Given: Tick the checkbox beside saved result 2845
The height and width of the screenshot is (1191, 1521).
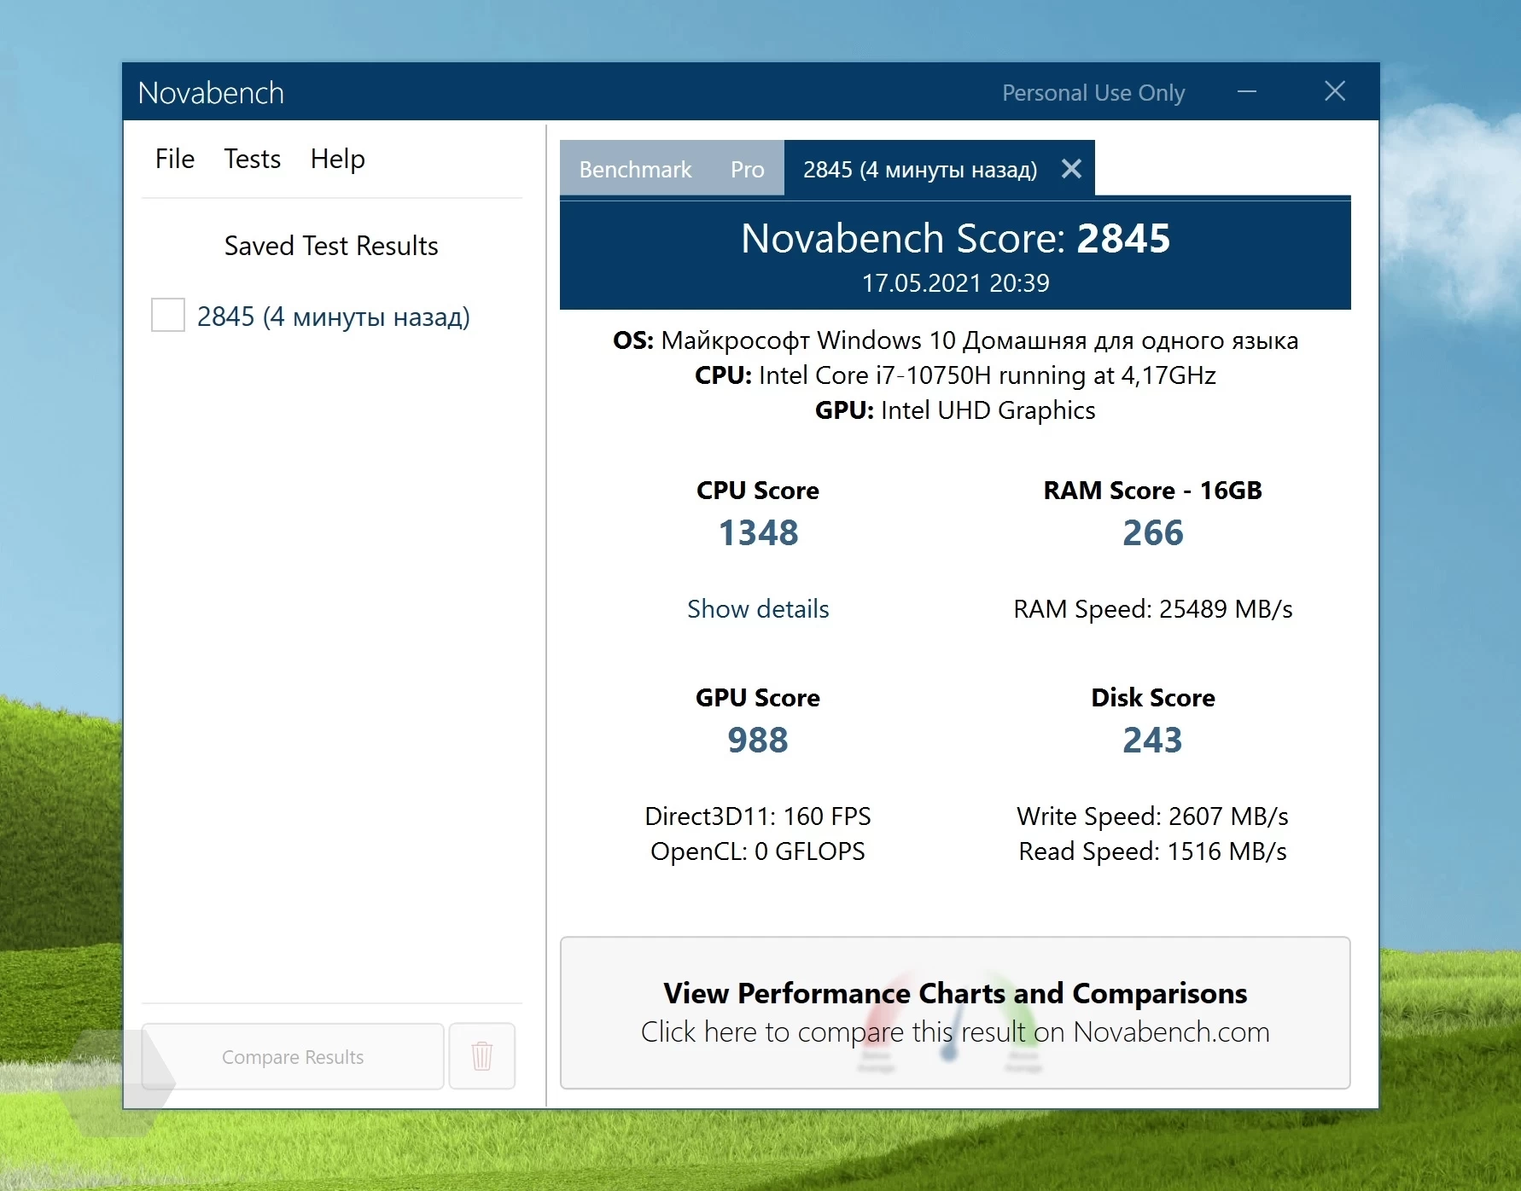Looking at the screenshot, I should [167, 316].
